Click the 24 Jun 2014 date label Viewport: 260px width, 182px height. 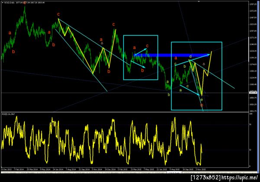tap(58, 169)
